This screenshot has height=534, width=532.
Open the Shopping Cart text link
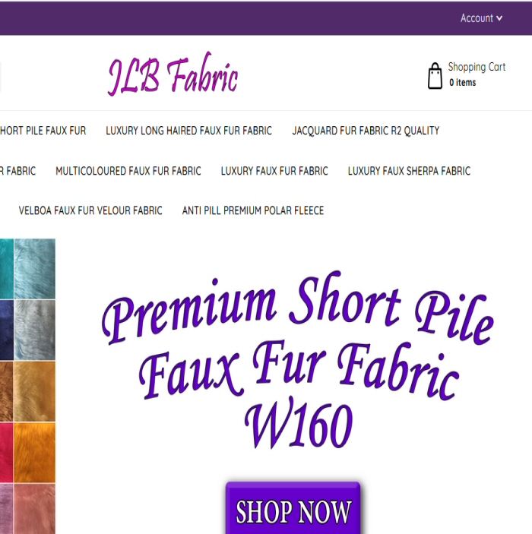click(x=477, y=67)
